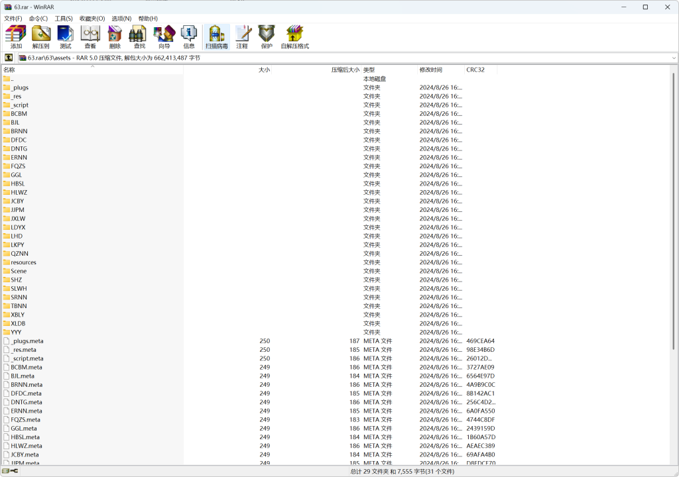
Task: Run the 测试 (Test) archive tool
Action: pos(66,37)
